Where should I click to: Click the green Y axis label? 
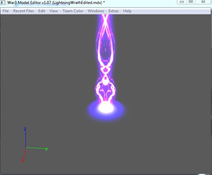[46, 149]
